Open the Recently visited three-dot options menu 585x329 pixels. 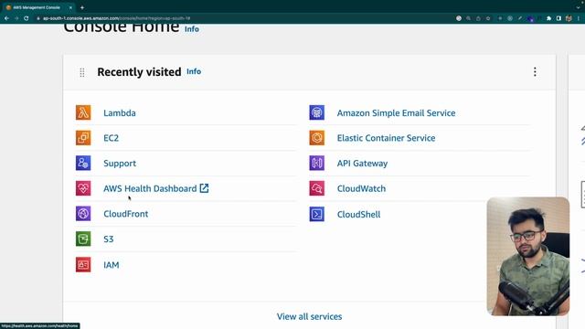pyautogui.click(x=535, y=71)
